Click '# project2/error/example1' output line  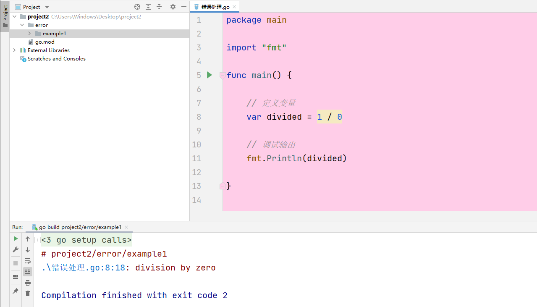104,254
